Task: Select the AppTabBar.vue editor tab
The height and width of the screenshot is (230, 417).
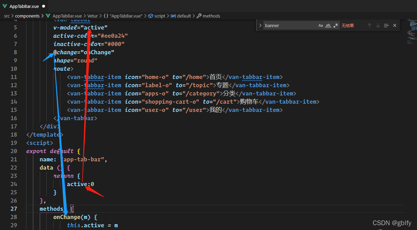Action: (x=24, y=6)
